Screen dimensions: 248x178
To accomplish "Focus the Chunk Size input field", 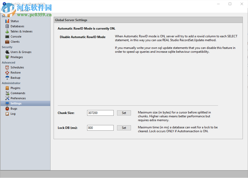I will click(100, 113).
